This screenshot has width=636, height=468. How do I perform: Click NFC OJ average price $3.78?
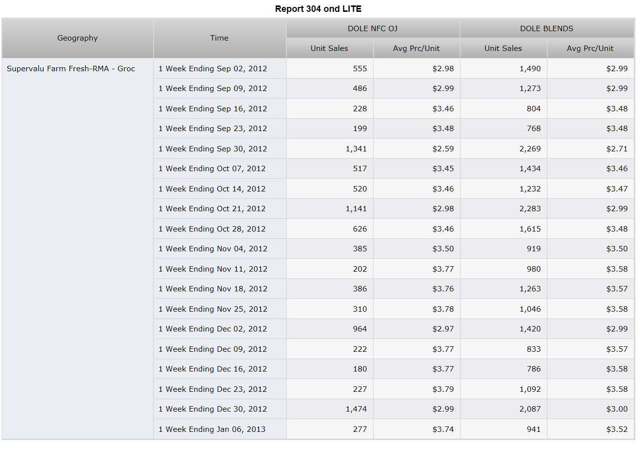point(443,309)
